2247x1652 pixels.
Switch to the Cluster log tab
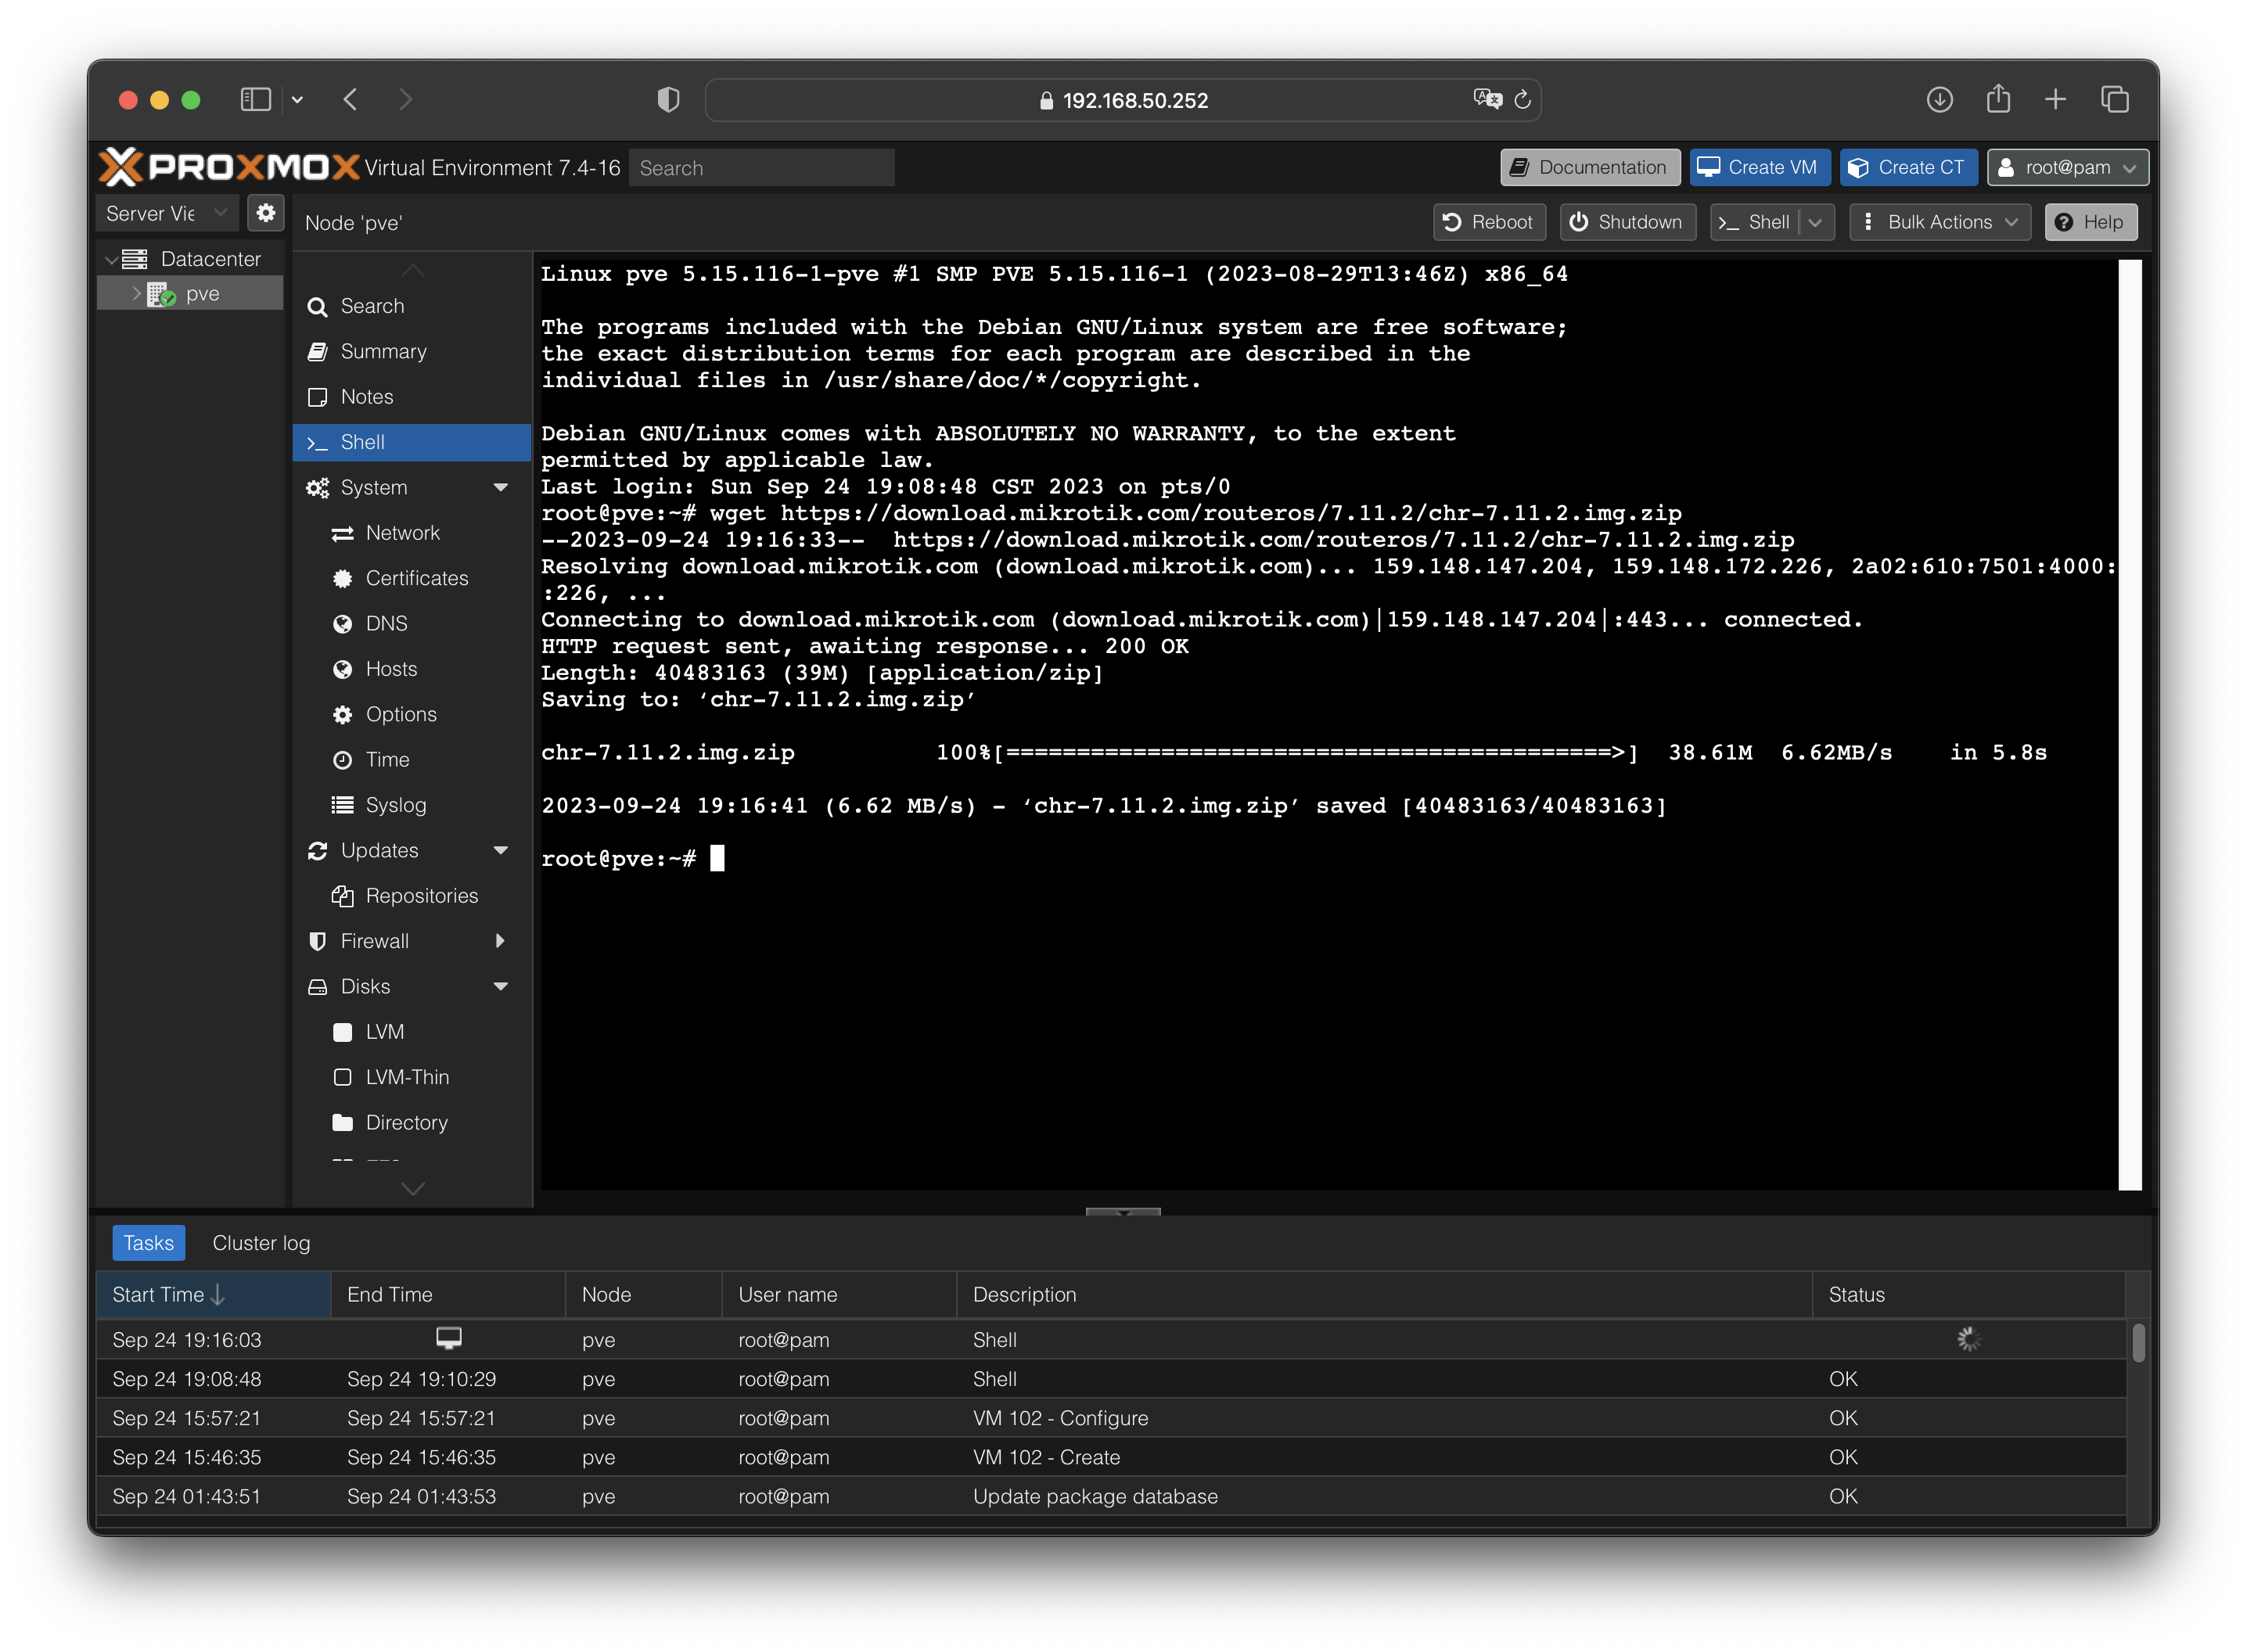coord(261,1243)
